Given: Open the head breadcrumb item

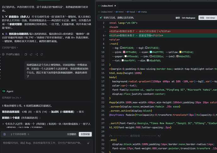Looking at the screenshot, I should point(132,12).
